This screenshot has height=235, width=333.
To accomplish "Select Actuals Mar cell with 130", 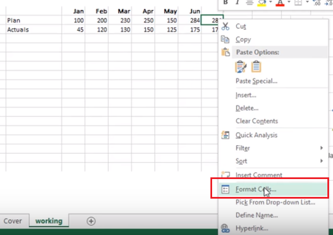I will point(120,30).
